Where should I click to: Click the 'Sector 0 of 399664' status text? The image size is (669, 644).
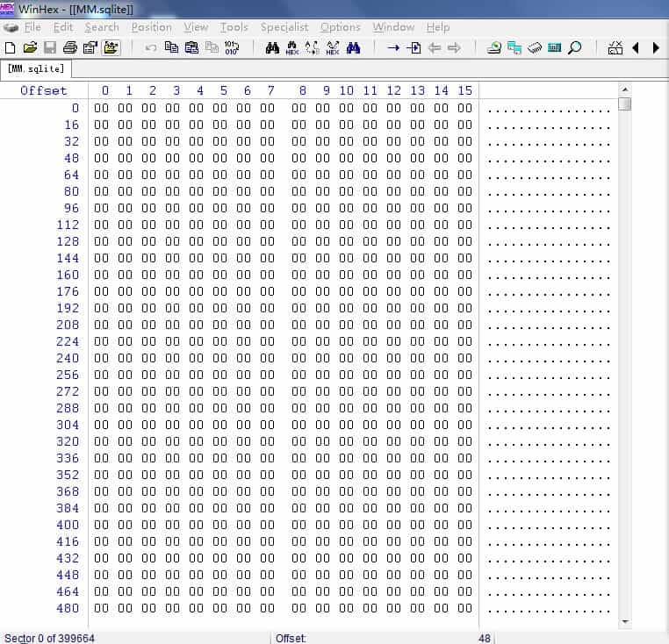pos(49,638)
